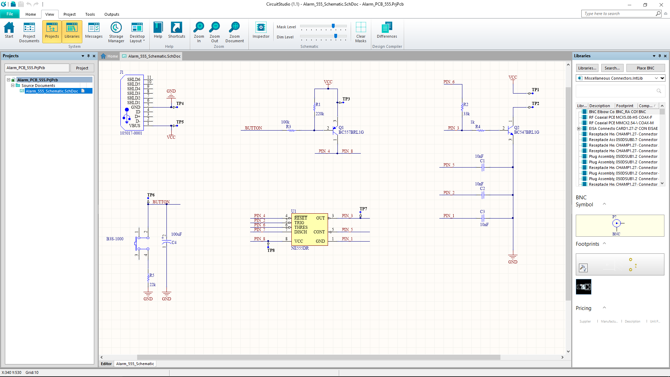Click the Zoom Document icon

(234, 32)
